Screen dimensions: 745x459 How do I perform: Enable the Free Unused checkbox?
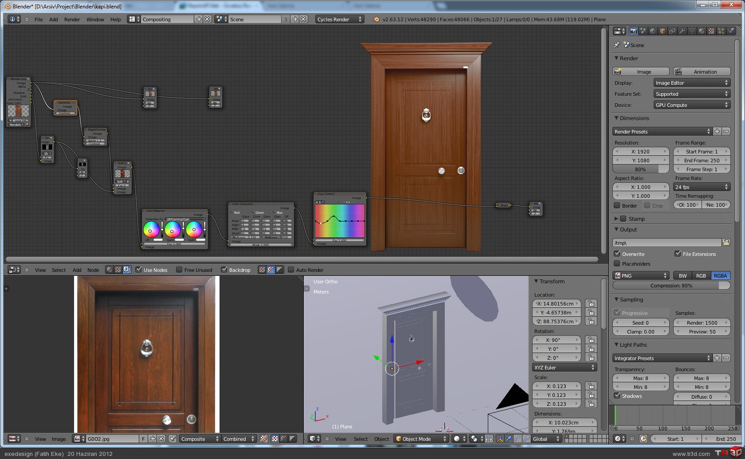tap(179, 270)
